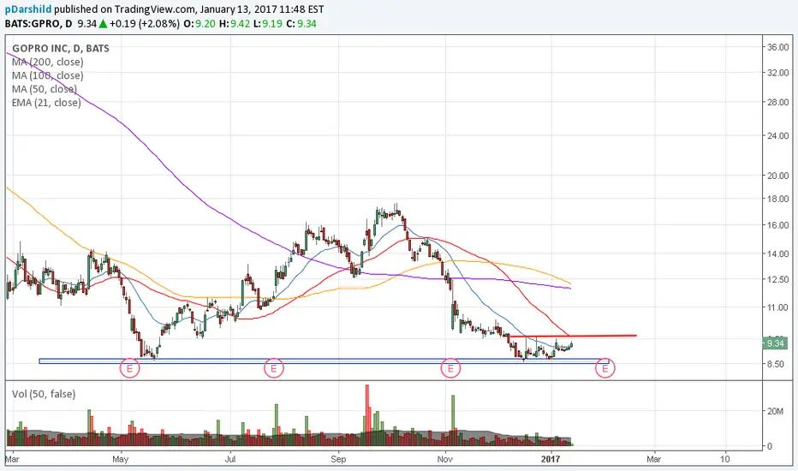This screenshot has width=798, height=471.
Task: Select the GOPRO INC, D, BATS legend title
Action: [x=61, y=48]
